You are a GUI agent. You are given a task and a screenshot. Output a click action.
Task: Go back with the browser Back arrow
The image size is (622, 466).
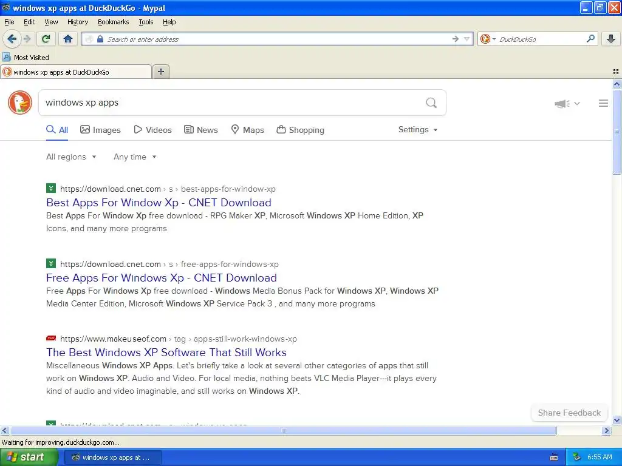pyautogui.click(x=12, y=39)
